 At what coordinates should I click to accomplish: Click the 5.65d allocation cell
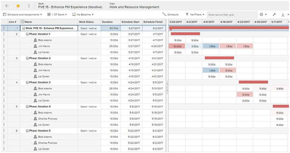(x=262, y=89)
